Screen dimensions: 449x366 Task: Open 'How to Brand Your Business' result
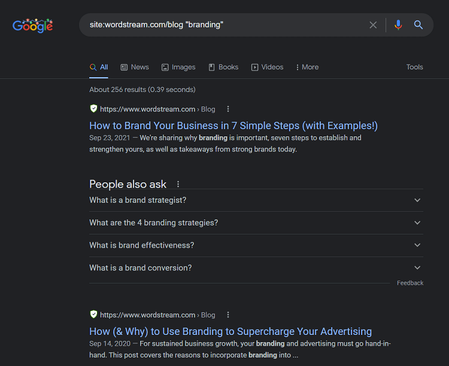pyautogui.click(x=233, y=126)
